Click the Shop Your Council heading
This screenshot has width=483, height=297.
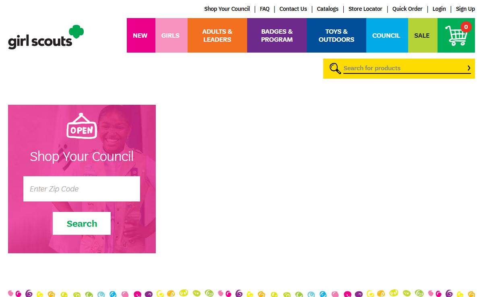pyautogui.click(x=82, y=156)
